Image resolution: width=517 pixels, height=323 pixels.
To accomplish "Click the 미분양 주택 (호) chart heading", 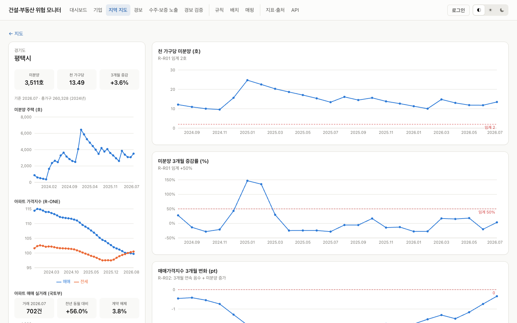I will (x=28, y=110).
